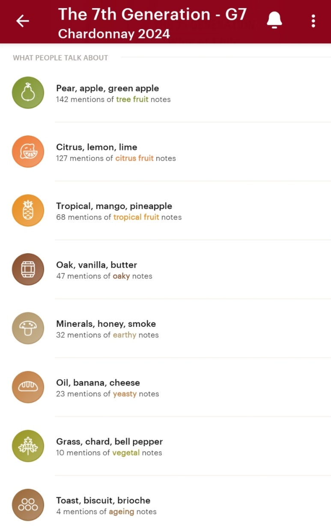Tap the notification bell icon

274,20
